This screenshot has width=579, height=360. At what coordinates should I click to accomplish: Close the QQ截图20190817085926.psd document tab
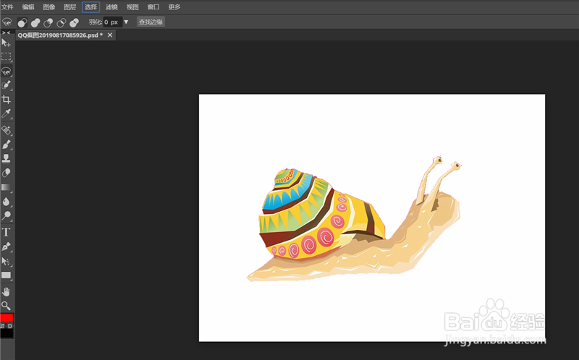(x=110, y=35)
